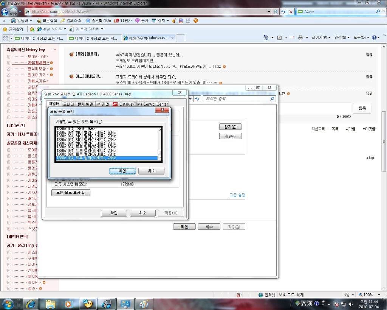This screenshot has width=387, height=310.
Task: Click the 즐겨찾기 favorites button
Action: (13, 29)
